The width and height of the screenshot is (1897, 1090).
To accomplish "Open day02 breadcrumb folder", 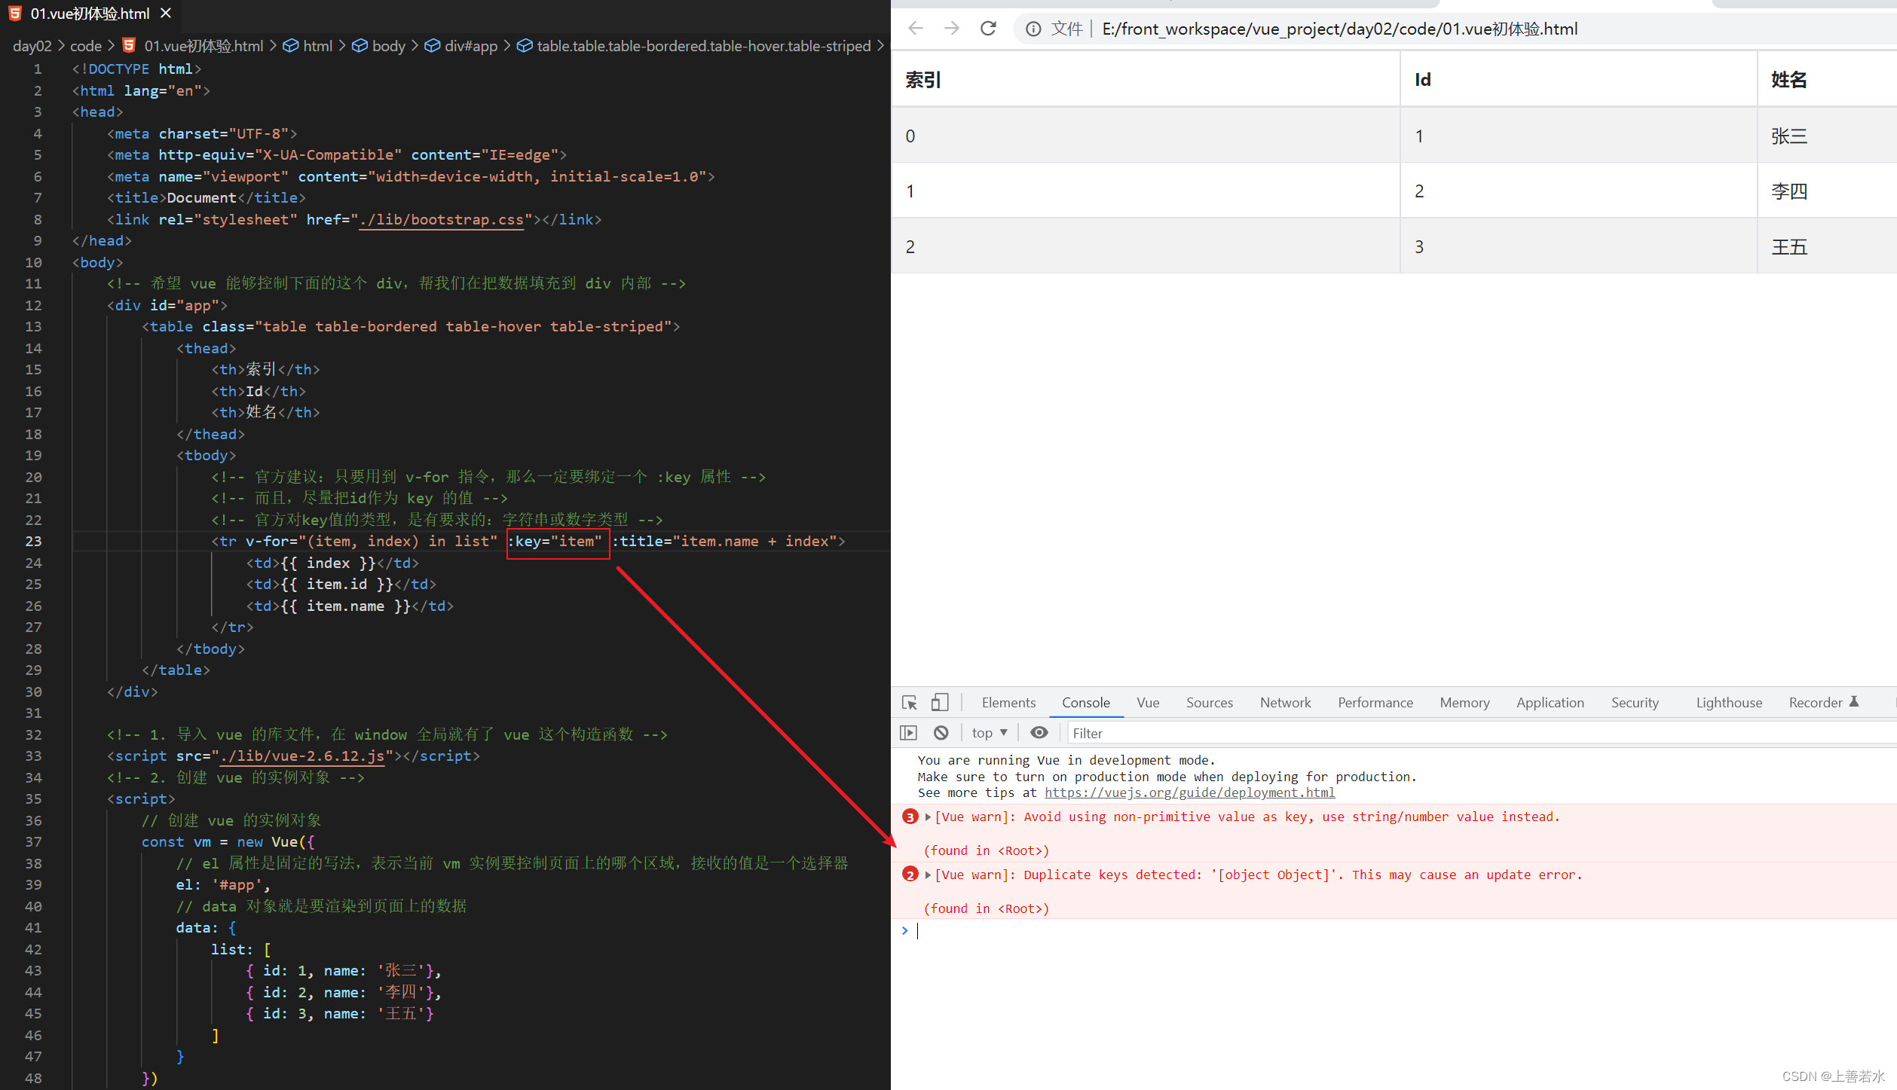I will coord(32,46).
